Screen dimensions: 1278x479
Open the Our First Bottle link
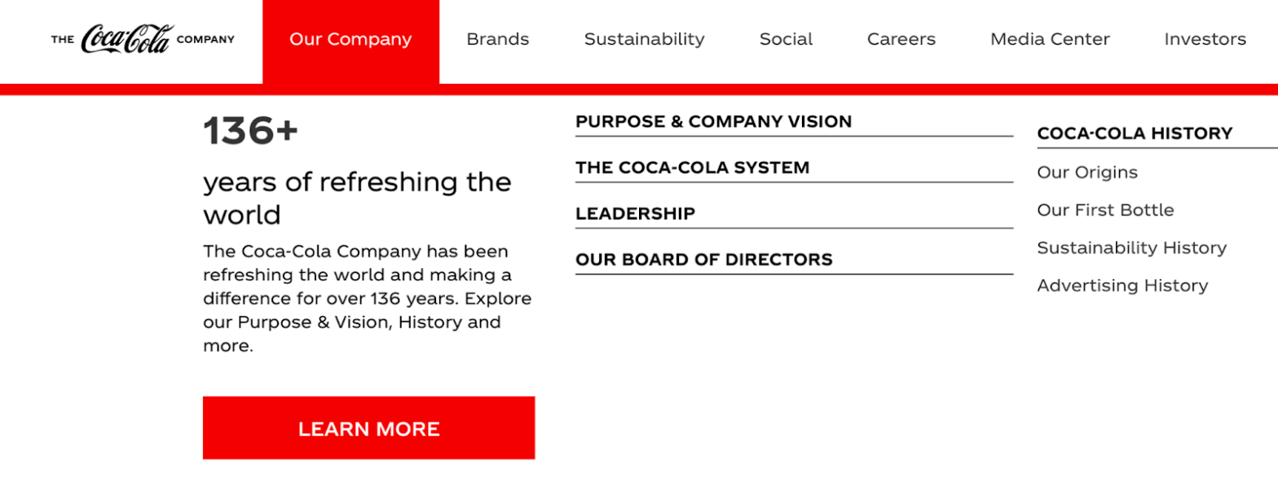[x=1105, y=210]
